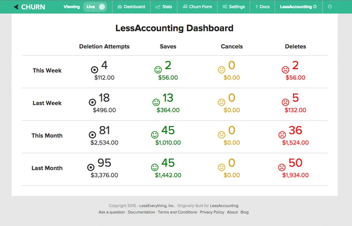Open the Docs nav item

262,7
